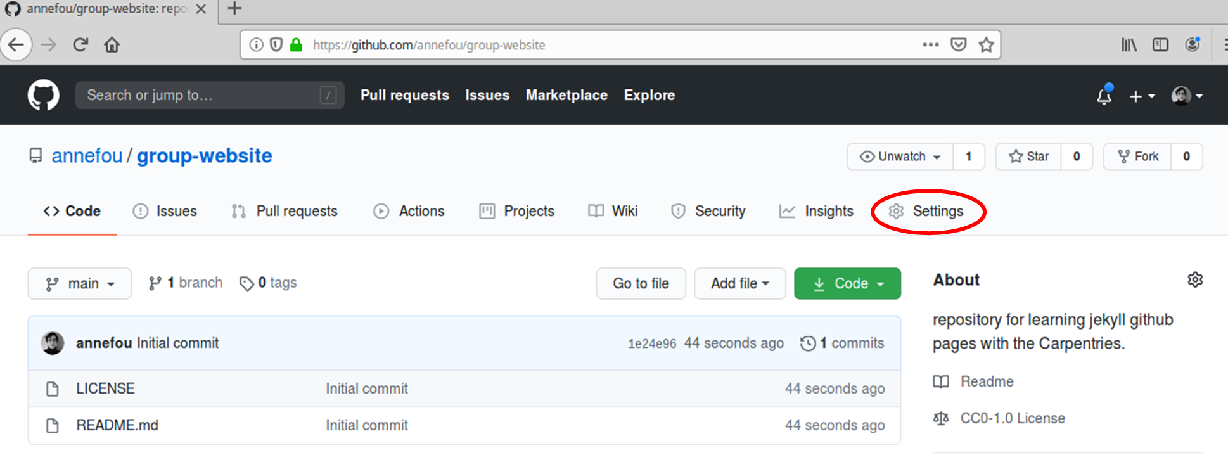Open commit hash 1e24e96
This screenshot has width=1228, height=455.
[x=652, y=343]
